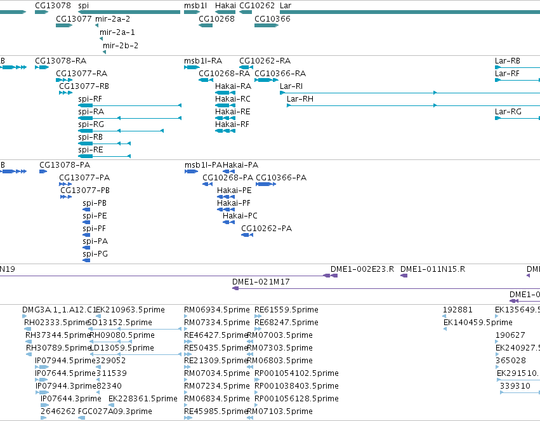
Task: Select transcript CG13078-RA
Action: point(61,60)
